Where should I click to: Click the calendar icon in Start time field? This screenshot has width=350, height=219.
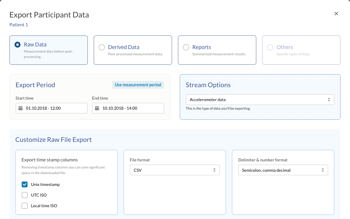(20, 108)
